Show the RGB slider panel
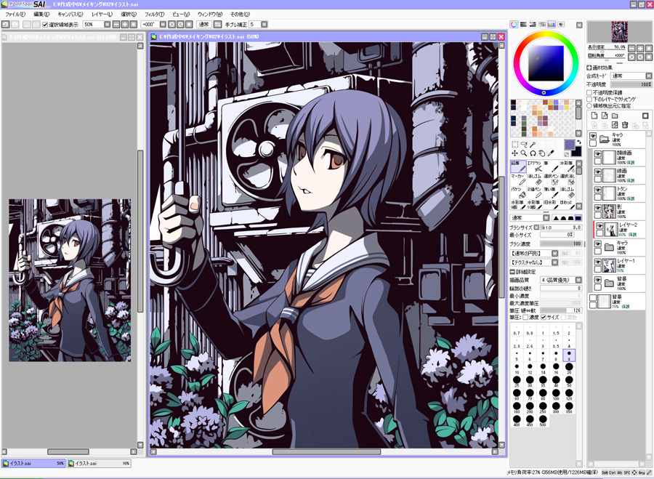 tap(523, 25)
